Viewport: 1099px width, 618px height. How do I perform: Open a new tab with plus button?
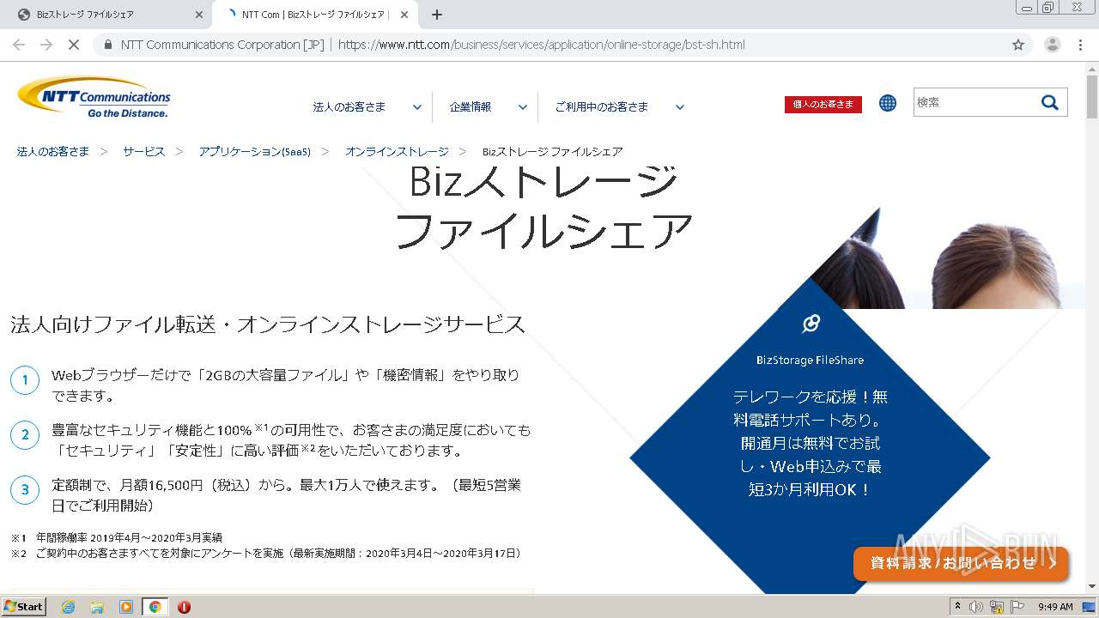[x=436, y=15]
